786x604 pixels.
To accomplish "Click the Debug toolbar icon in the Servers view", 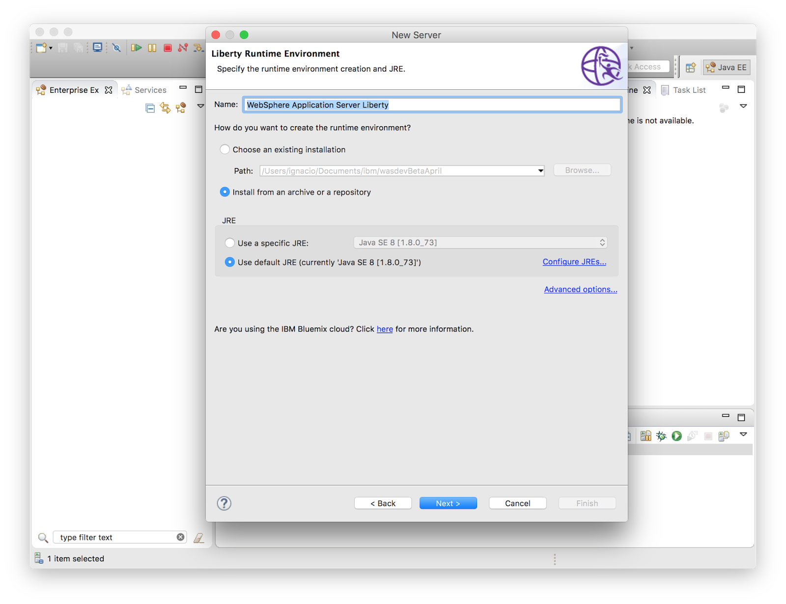I will click(x=661, y=436).
